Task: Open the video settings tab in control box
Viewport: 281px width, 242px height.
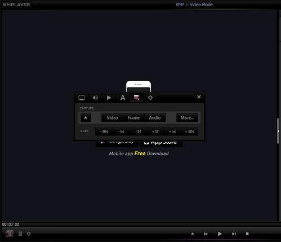Action: point(82,98)
